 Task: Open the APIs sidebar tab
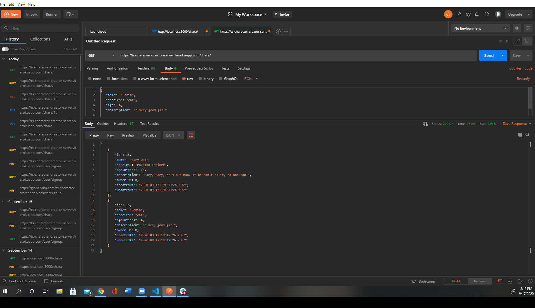point(68,39)
